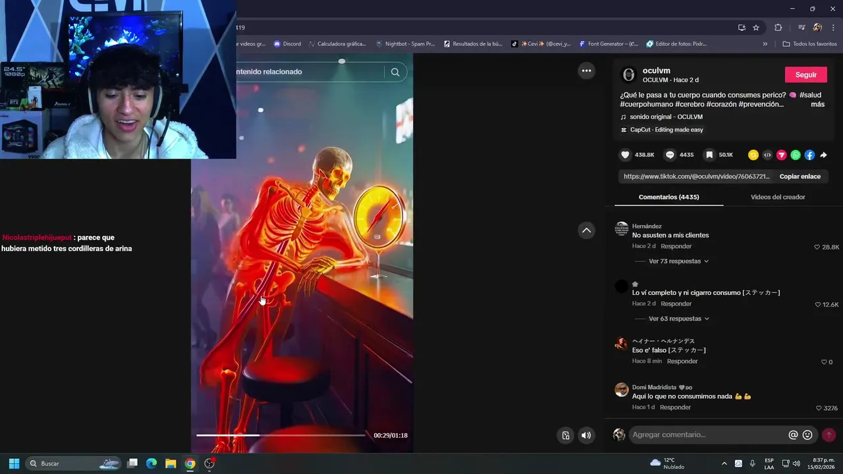Open Chrome media control icon

(802, 28)
